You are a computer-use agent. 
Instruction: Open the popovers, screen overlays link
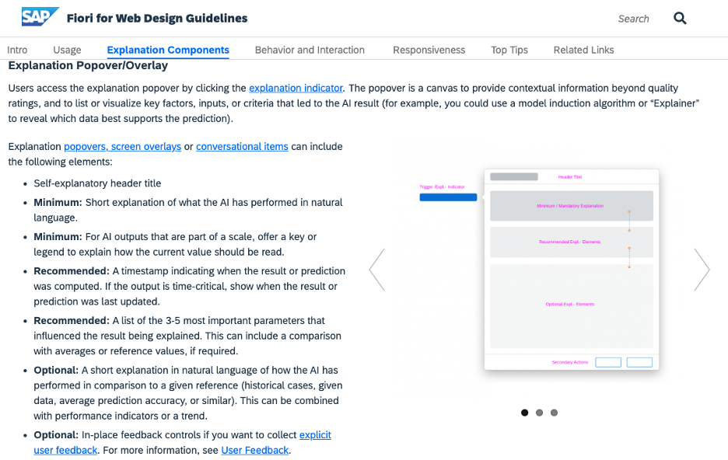coord(123,147)
